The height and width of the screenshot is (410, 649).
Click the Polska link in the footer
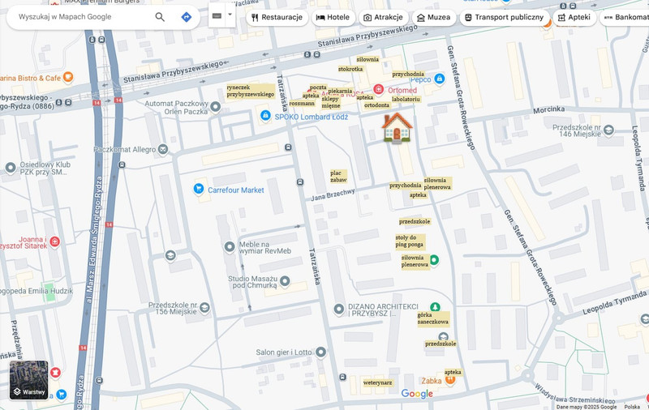pos(632,407)
